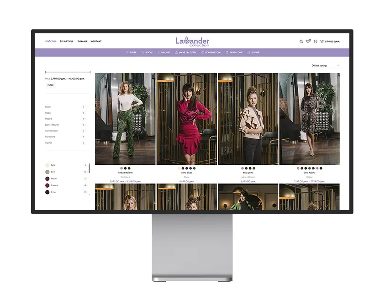Choose the green color dot under Bela jakna

coord(254,168)
